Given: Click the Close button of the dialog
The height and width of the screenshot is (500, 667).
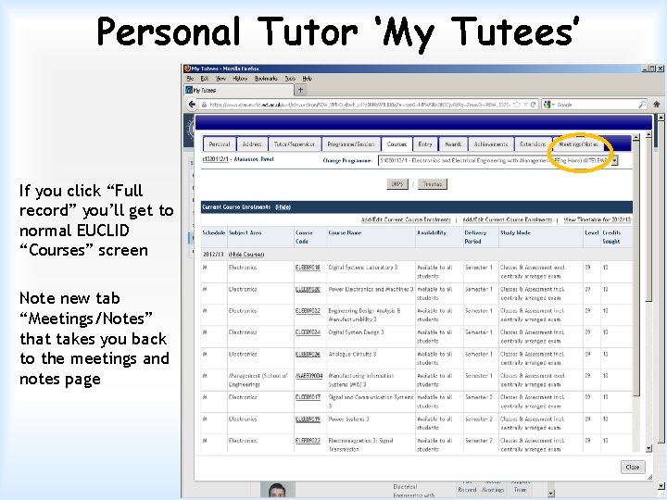Looking at the screenshot, I should (x=633, y=467).
